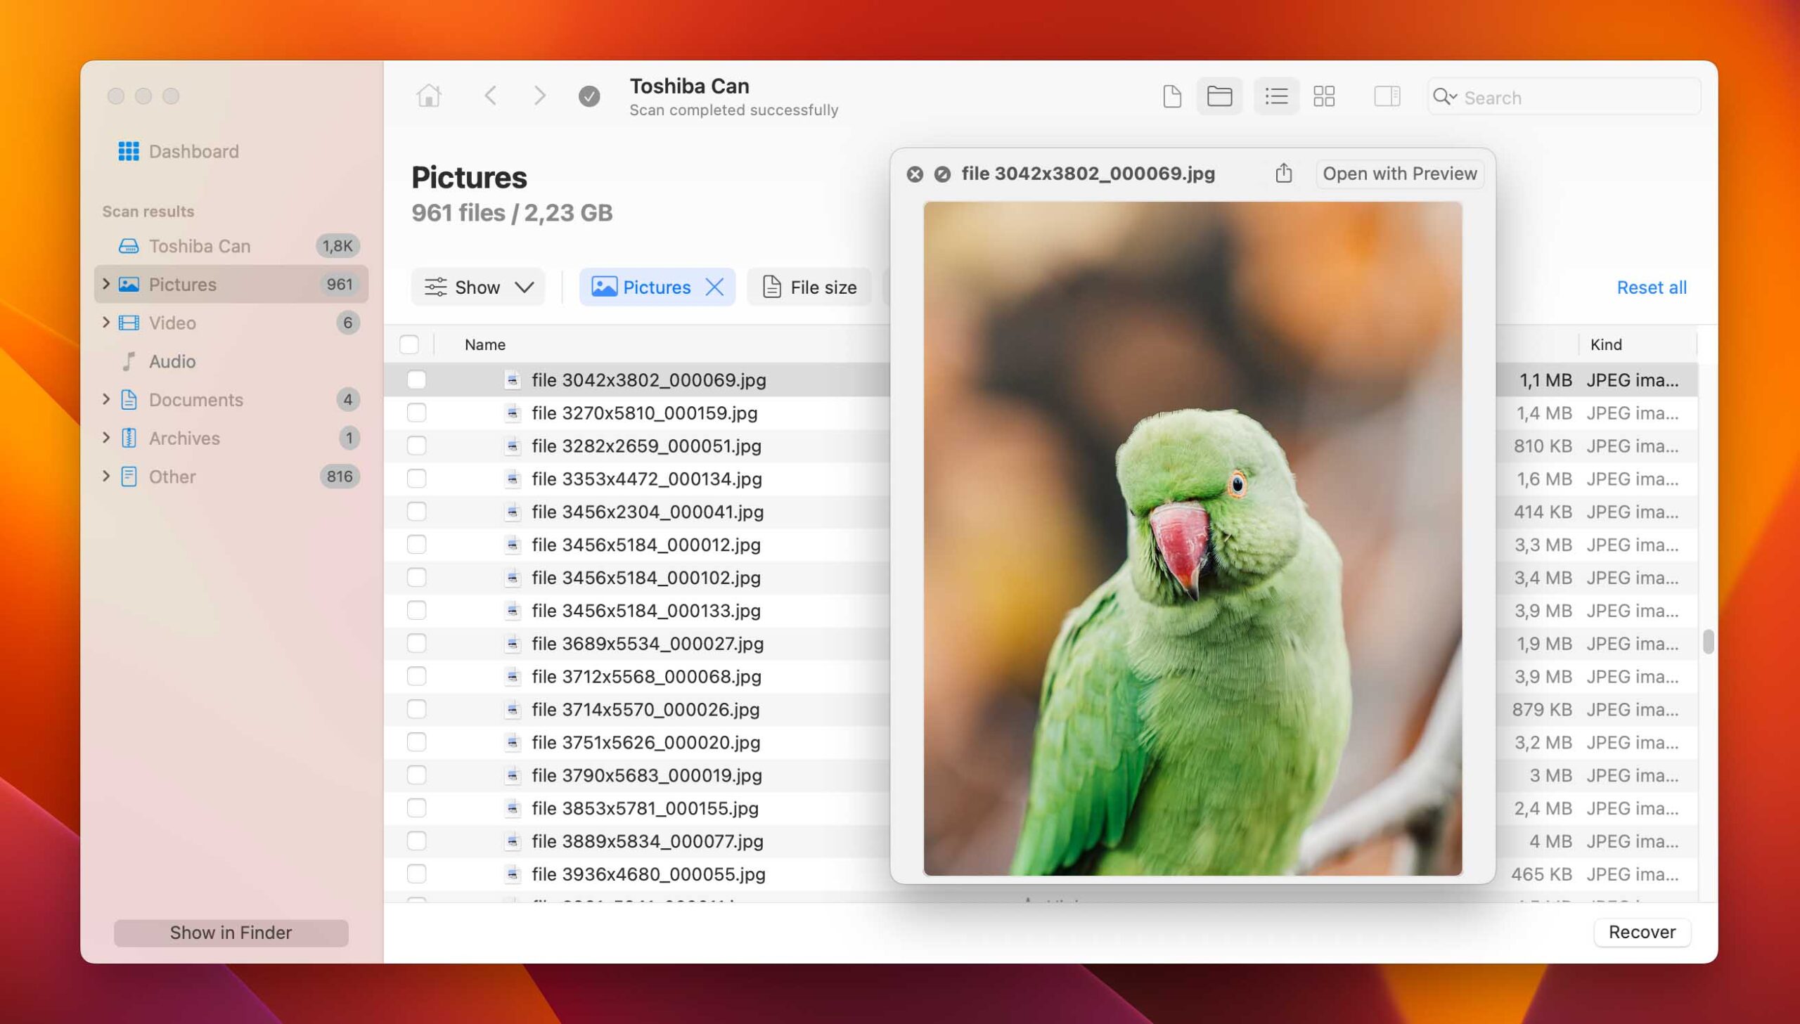Image resolution: width=1800 pixels, height=1024 pixels.
Task: Toggle the preview side panel icon
Action: (1387, 96)
